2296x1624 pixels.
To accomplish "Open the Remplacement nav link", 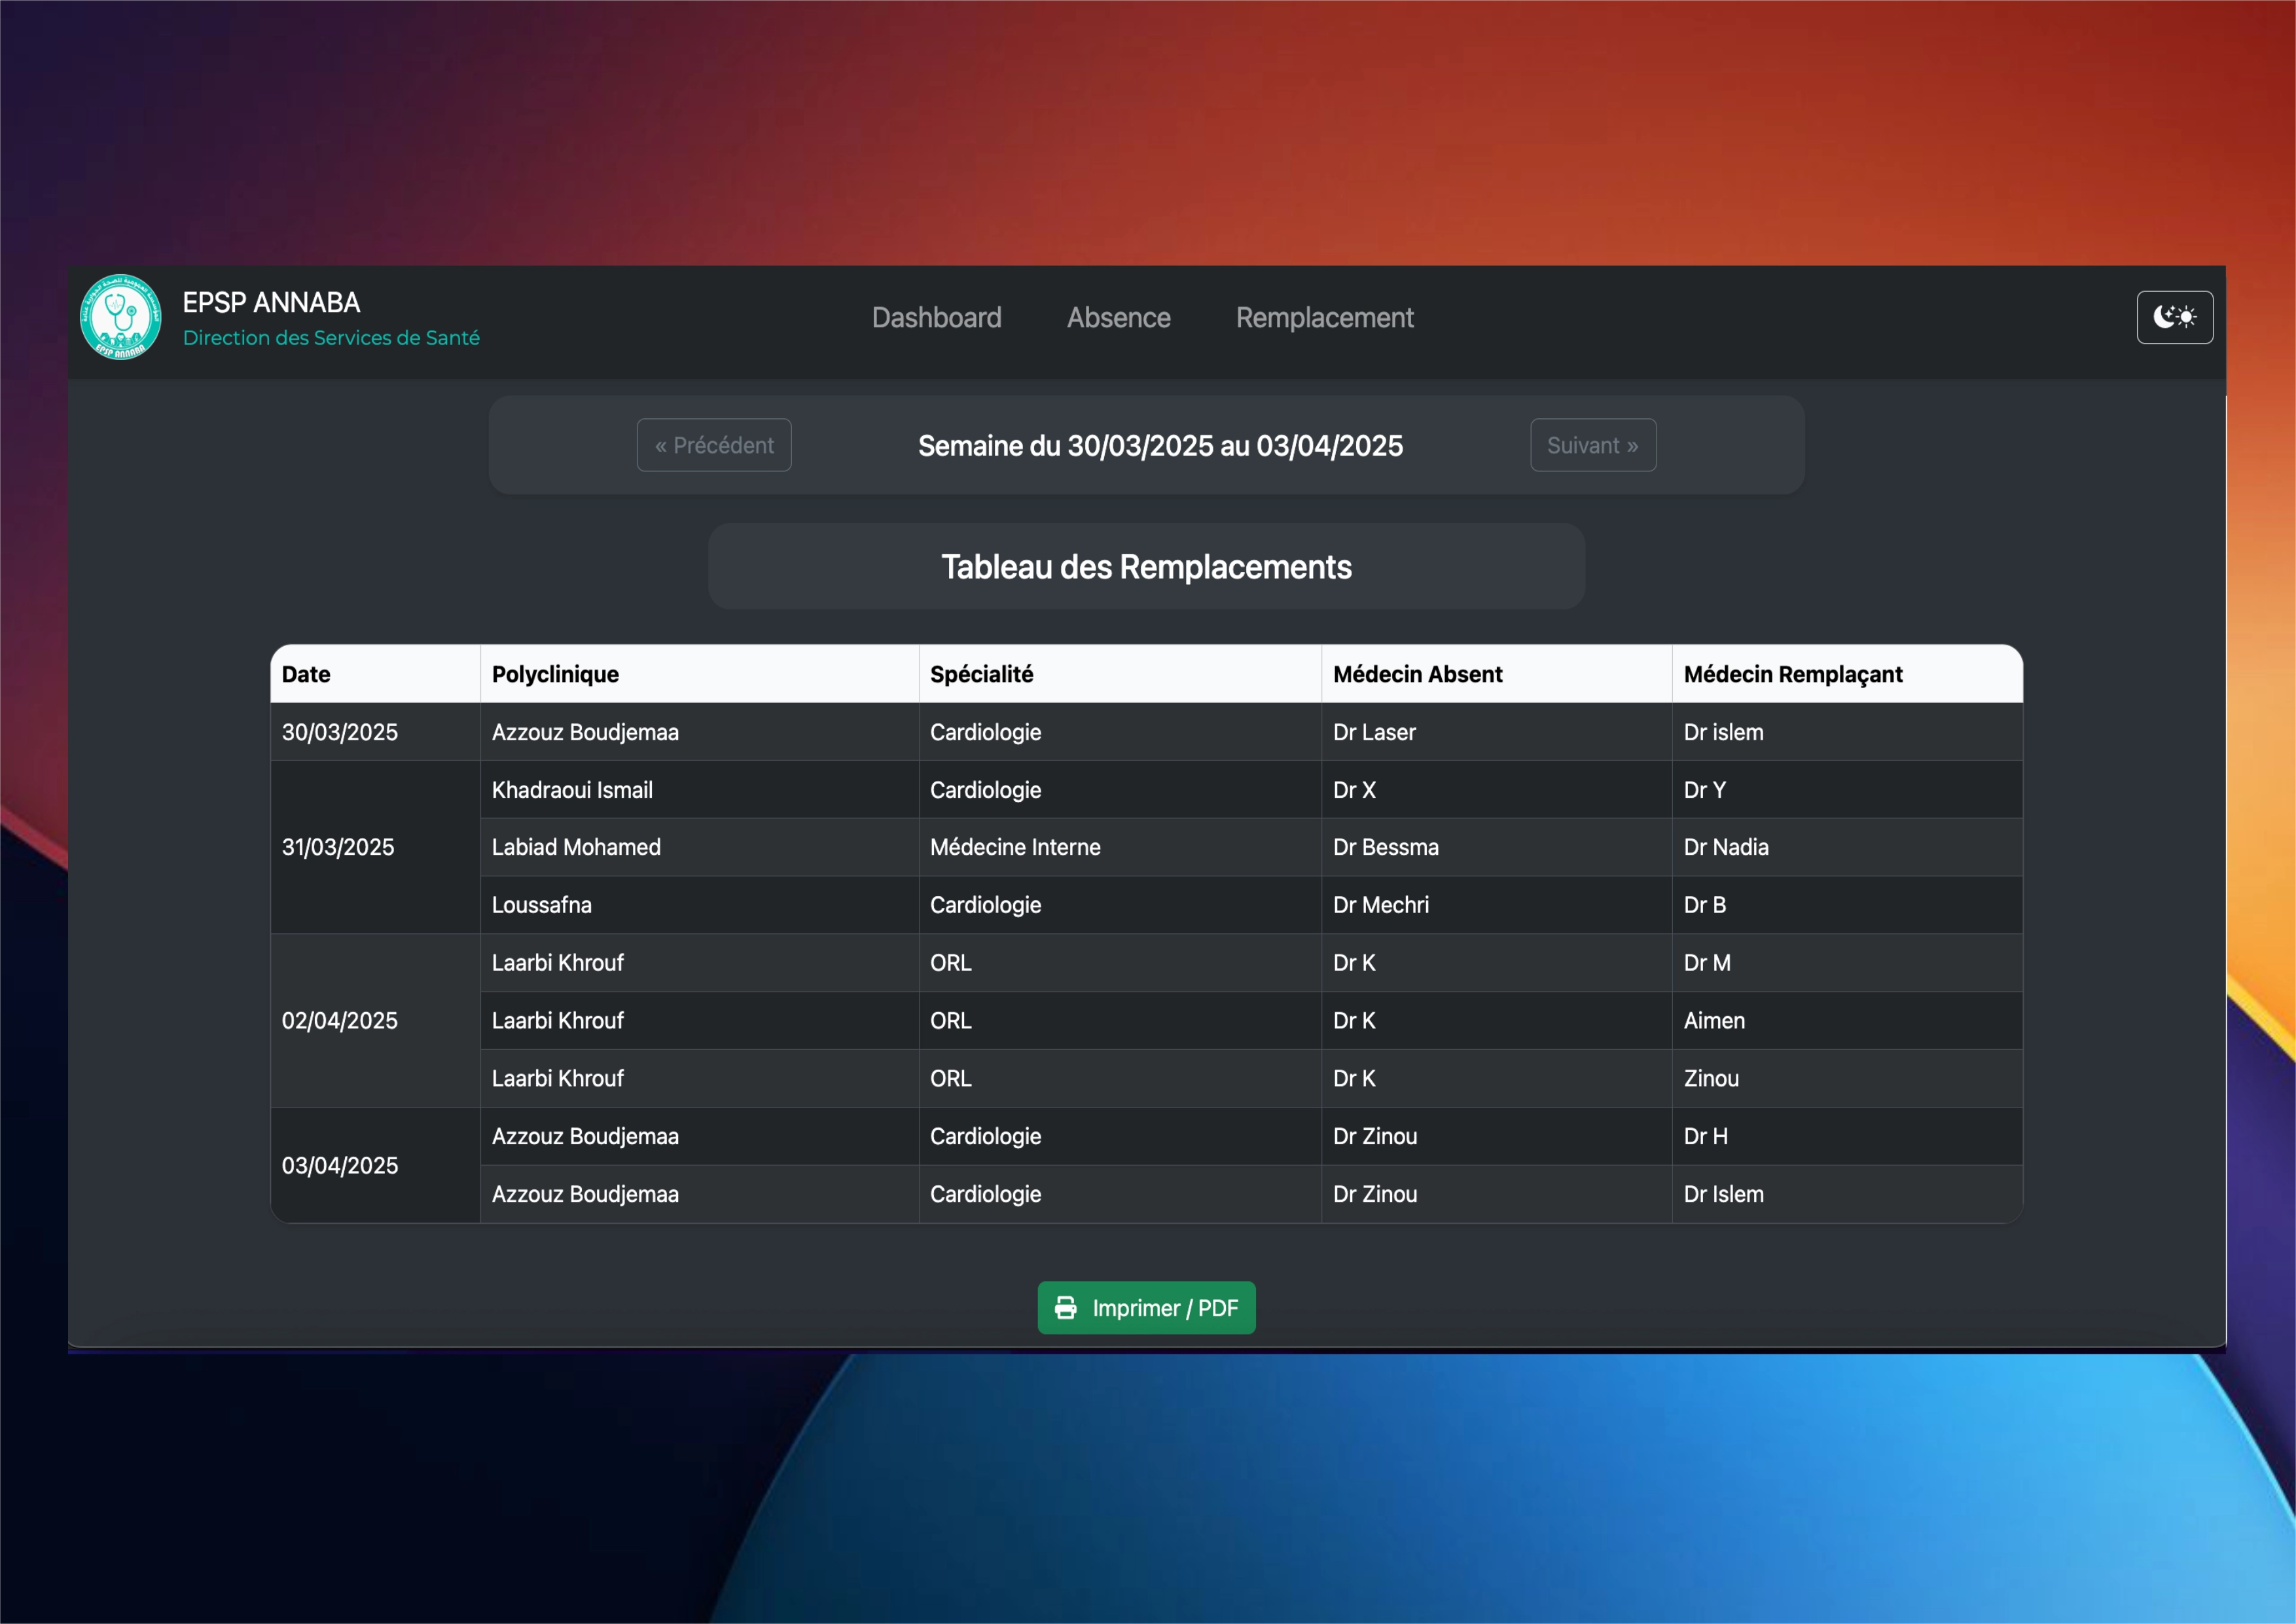I will (1324, 318).
